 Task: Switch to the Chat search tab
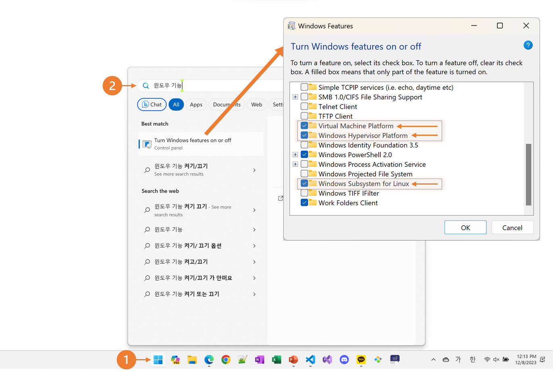(x=152, y=104)
